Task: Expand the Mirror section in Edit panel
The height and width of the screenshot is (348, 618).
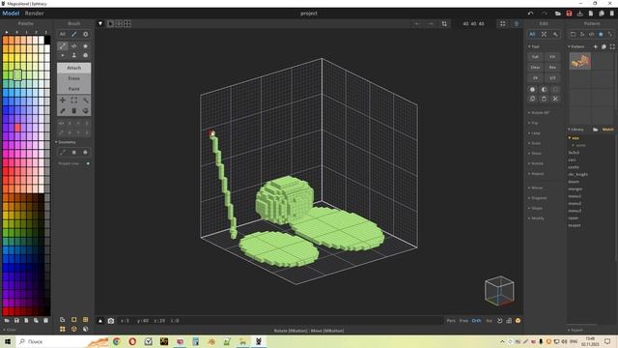Action: (536, 188)
